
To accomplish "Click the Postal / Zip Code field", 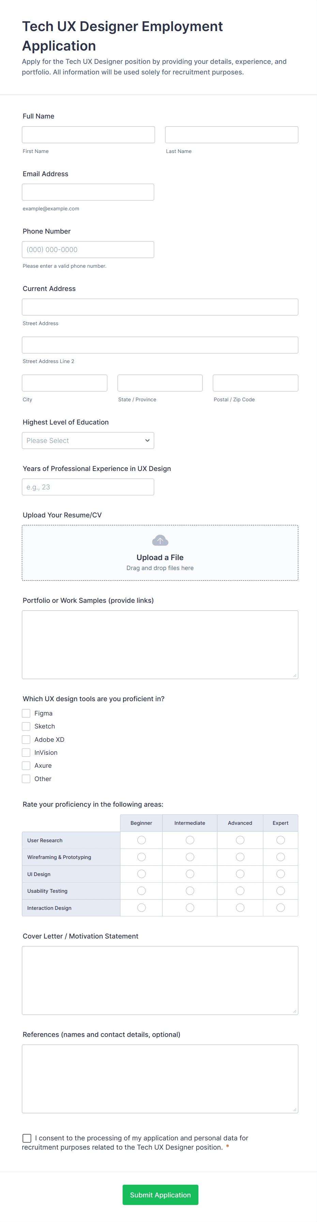I will coord(255,383).
